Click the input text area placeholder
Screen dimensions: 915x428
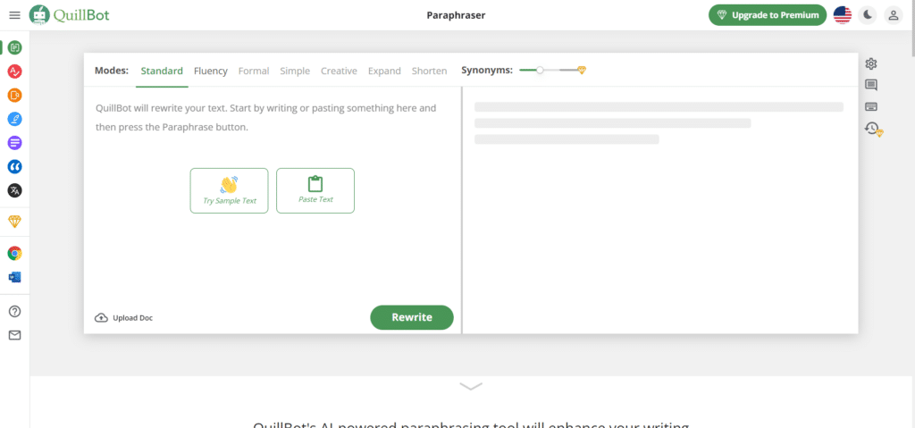(x=266, y=117)
